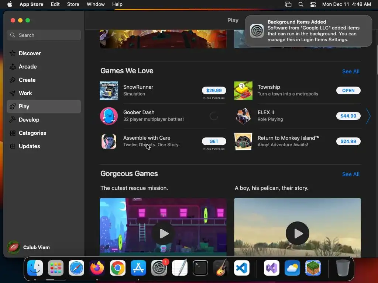Open Control Center in the menu bar
The image size is (378, 283).
pos(313,4)
